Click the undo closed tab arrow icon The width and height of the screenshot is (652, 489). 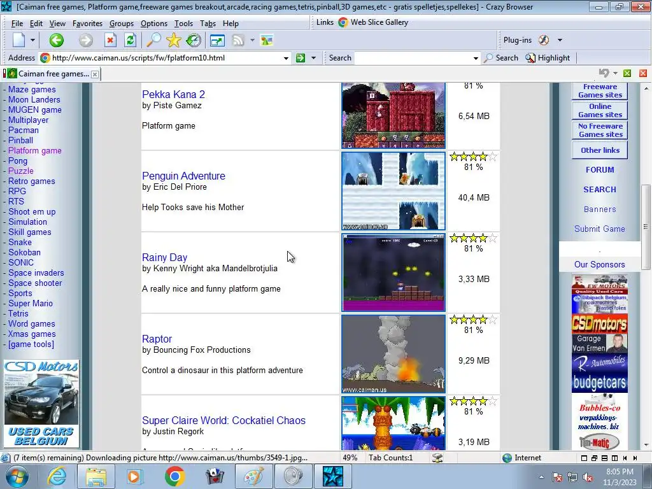[604, 73]
